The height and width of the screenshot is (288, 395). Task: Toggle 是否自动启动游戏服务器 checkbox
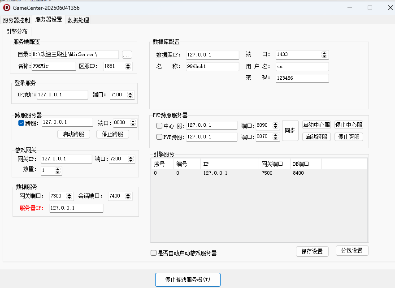tap(153, 253)
